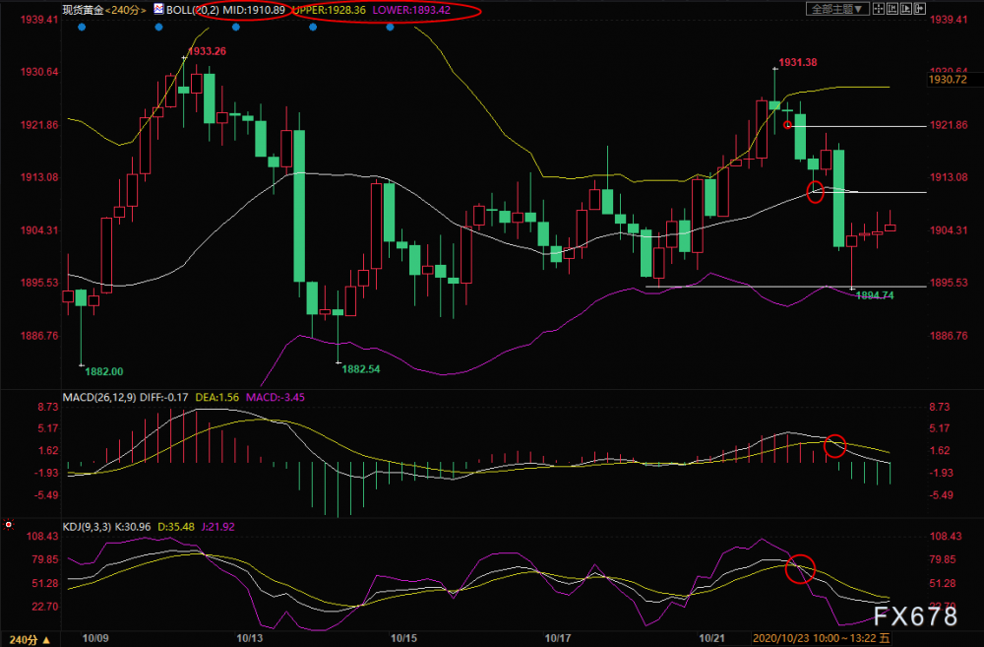This screenshot has height=647, width=984.
Task: Click the 10/13 date label
Action: tap(249, 638)
